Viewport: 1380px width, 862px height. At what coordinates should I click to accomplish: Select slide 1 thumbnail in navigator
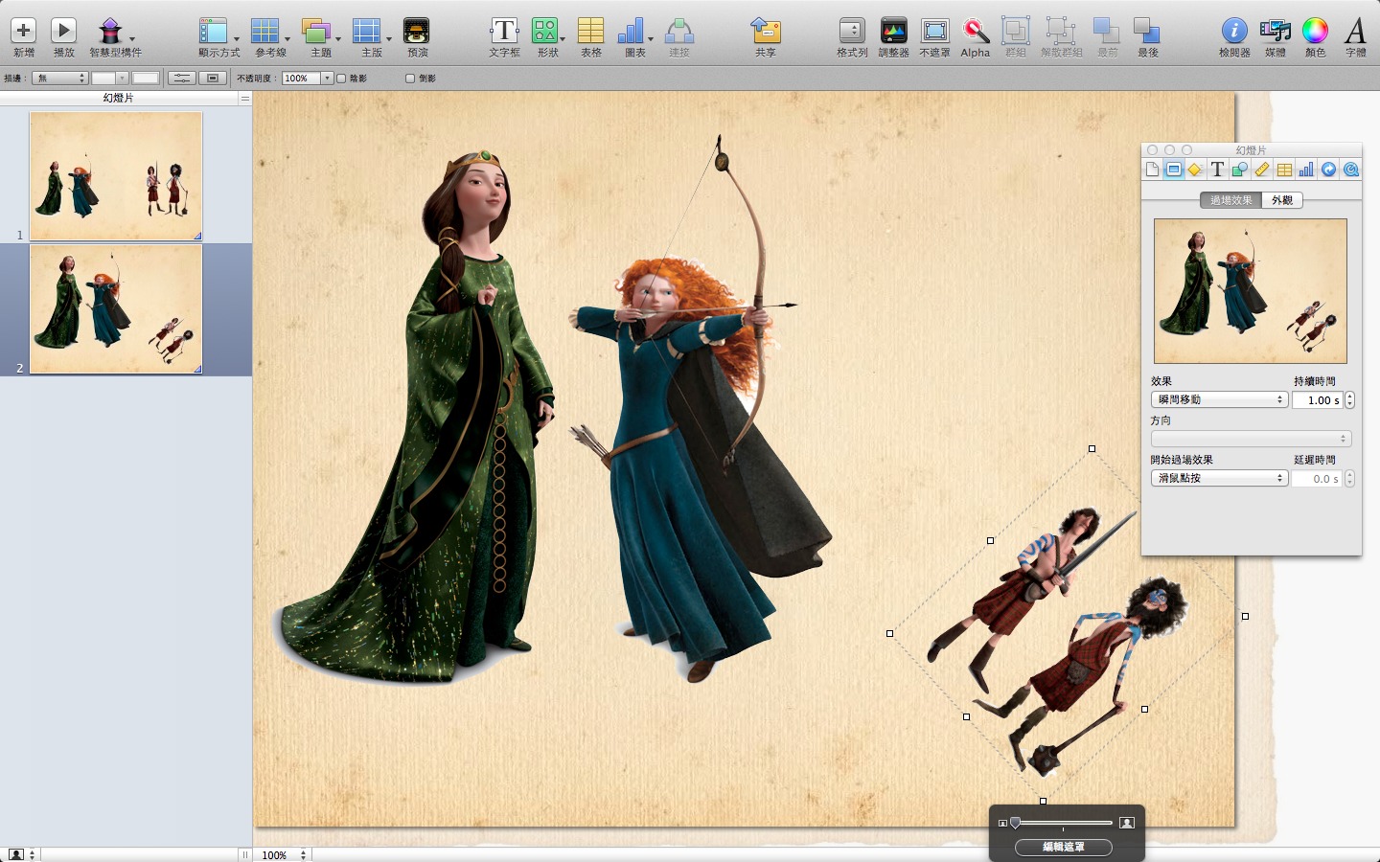coord(116,176)
